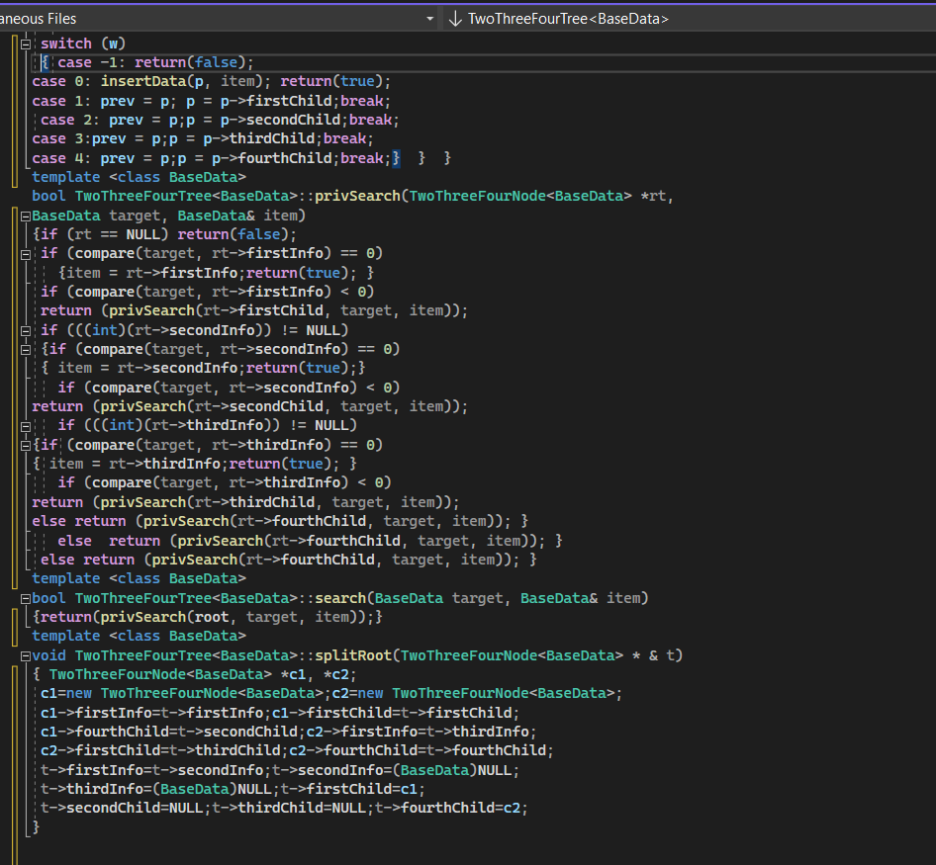The height and width of the screenshot is (865, 936).
Task: Collapse the splitRoot function definition
Action: point(25,655)
